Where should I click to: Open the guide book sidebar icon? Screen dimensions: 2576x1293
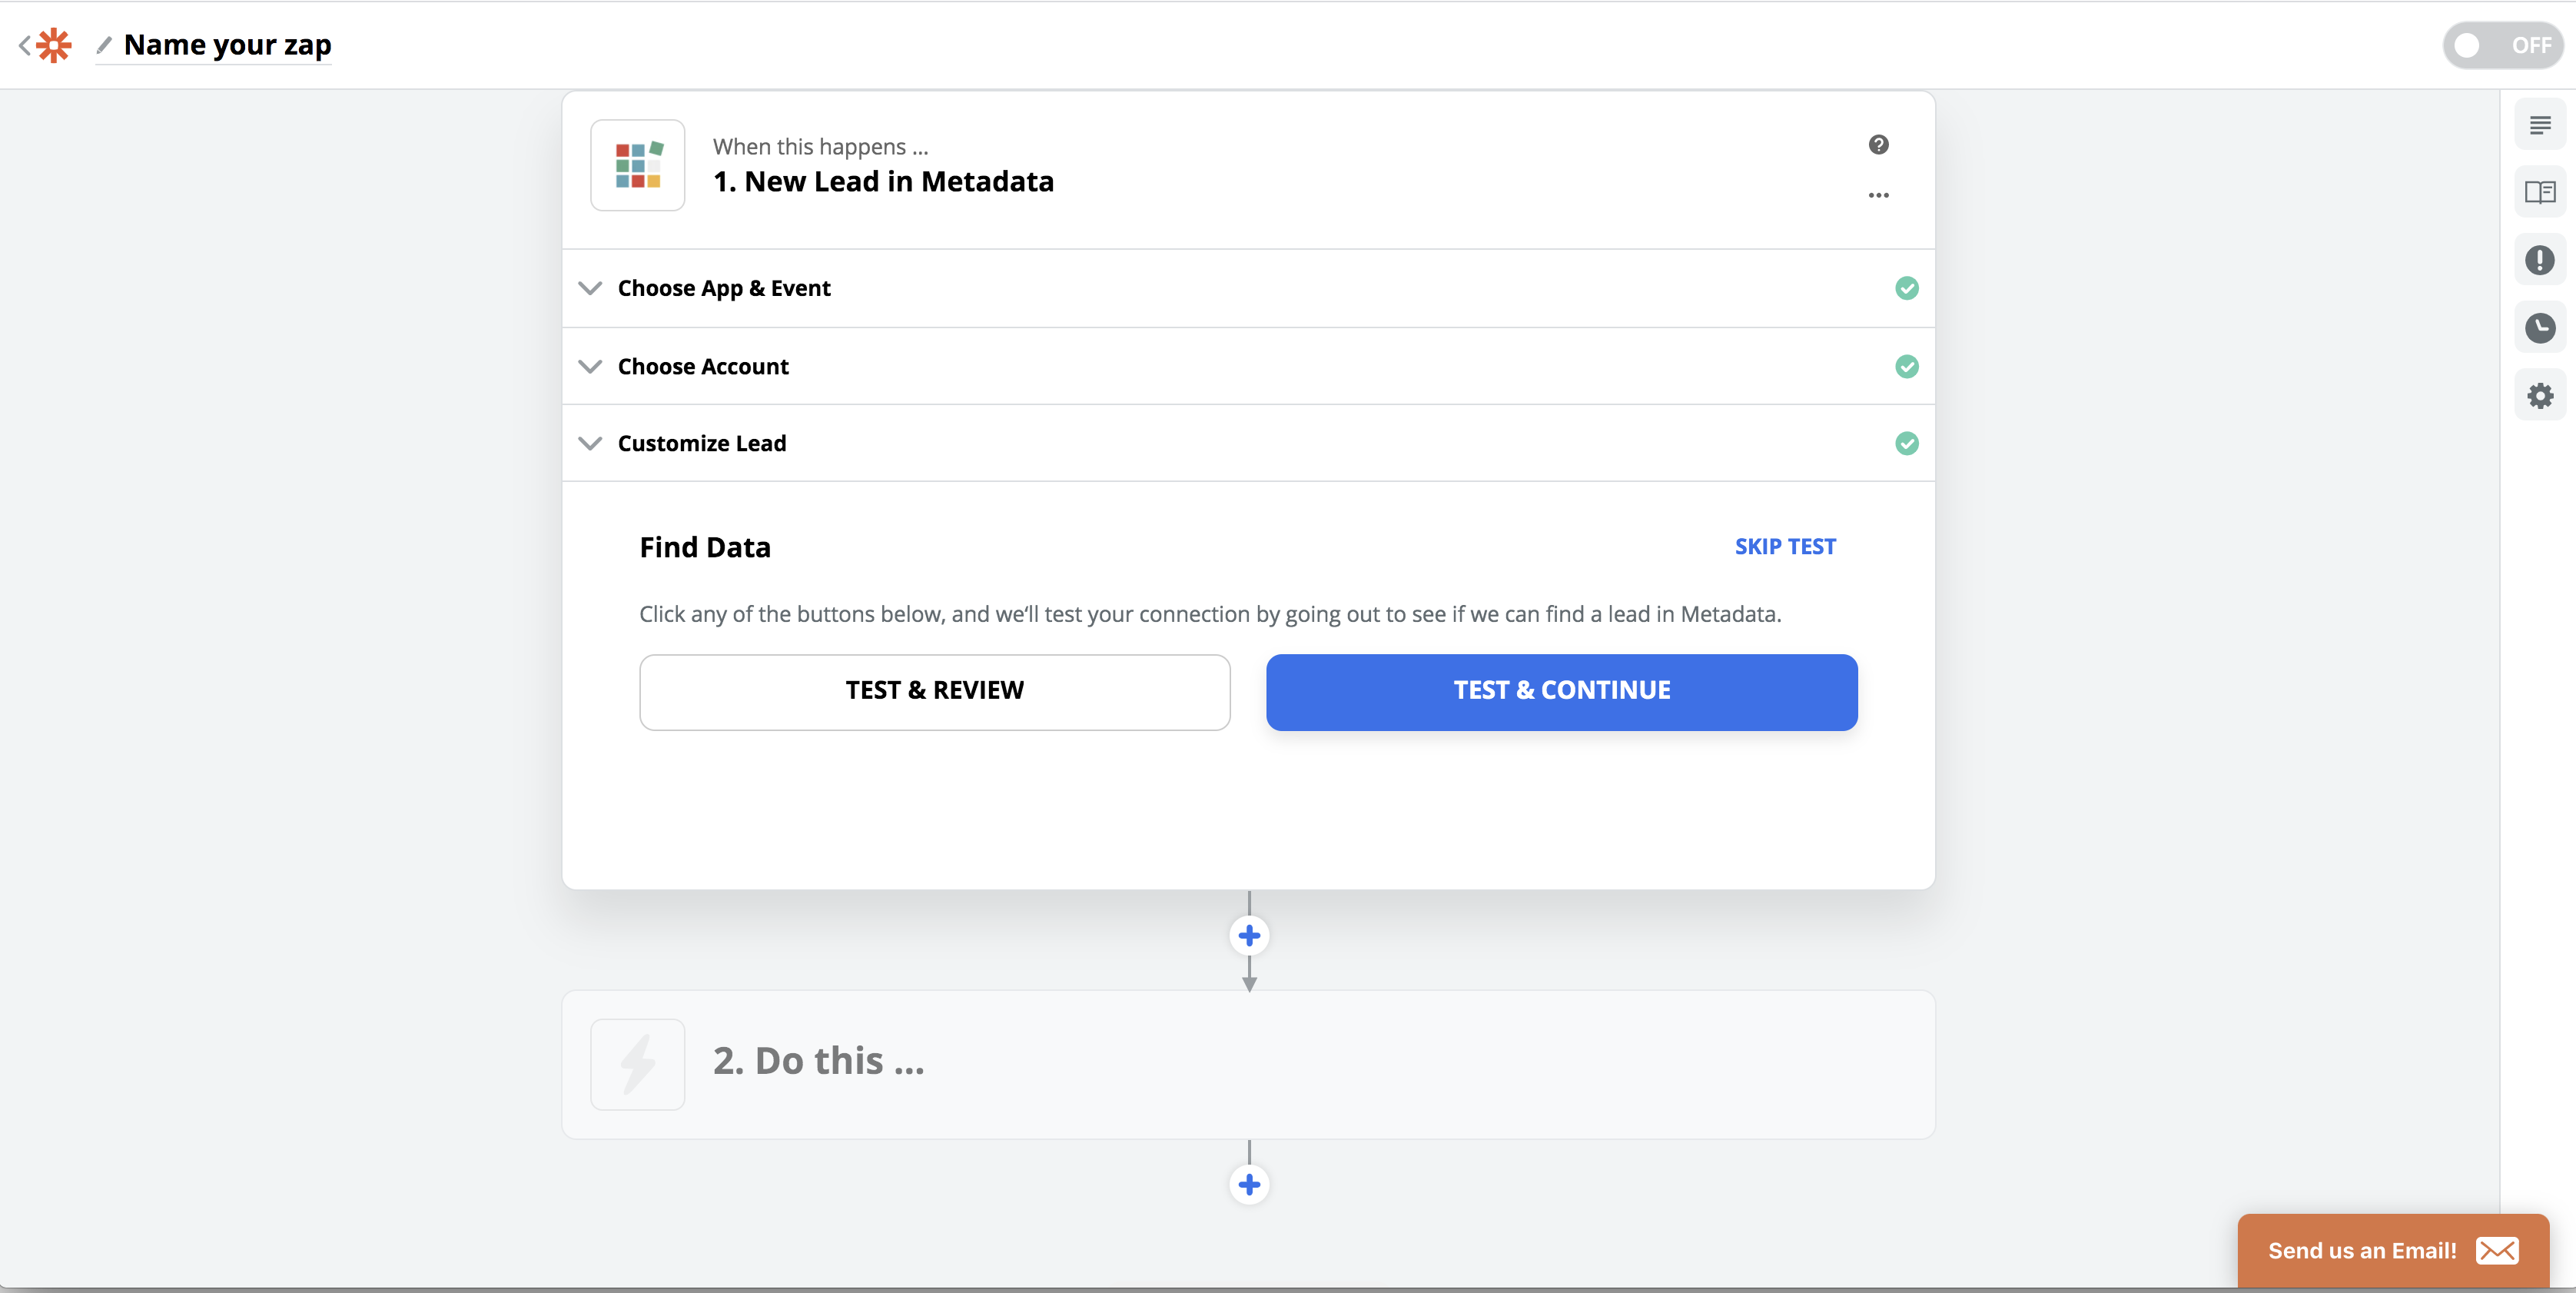pyautogui.click(x=2539, y=192)
